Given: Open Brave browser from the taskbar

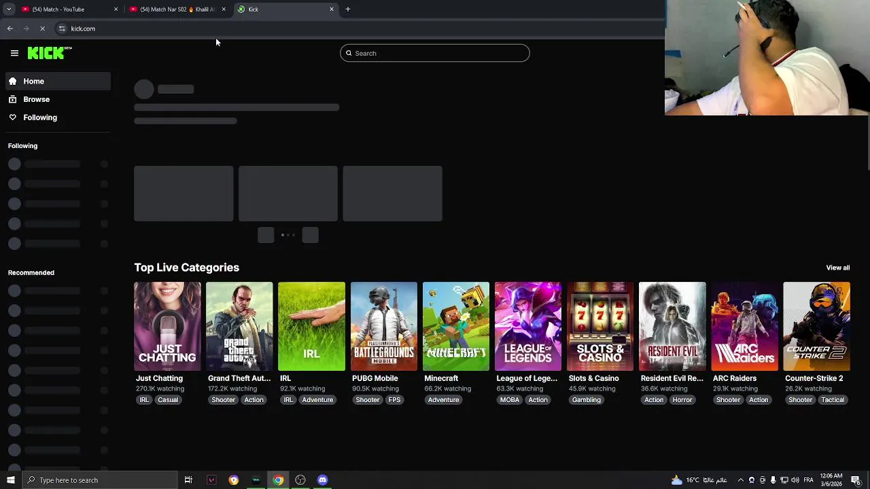Looking at the screenshot, I should 233,480.
